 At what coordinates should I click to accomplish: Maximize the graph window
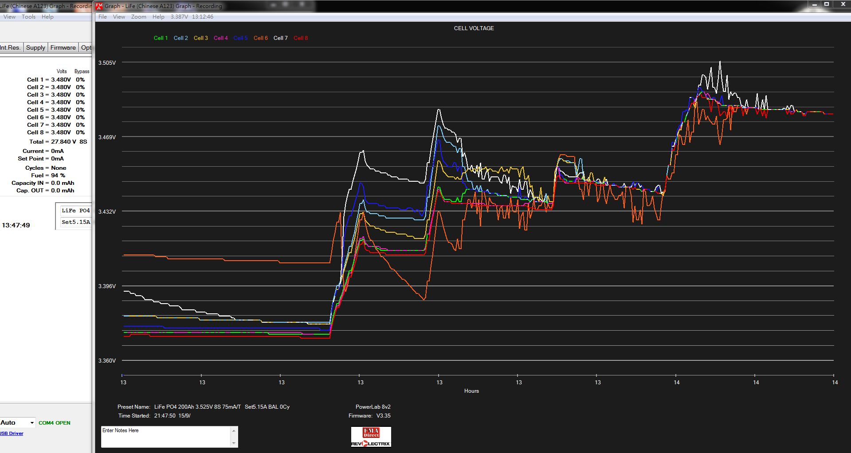827,4
